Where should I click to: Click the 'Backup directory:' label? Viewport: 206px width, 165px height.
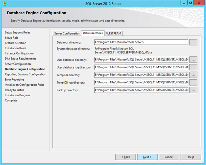point(67,90)
